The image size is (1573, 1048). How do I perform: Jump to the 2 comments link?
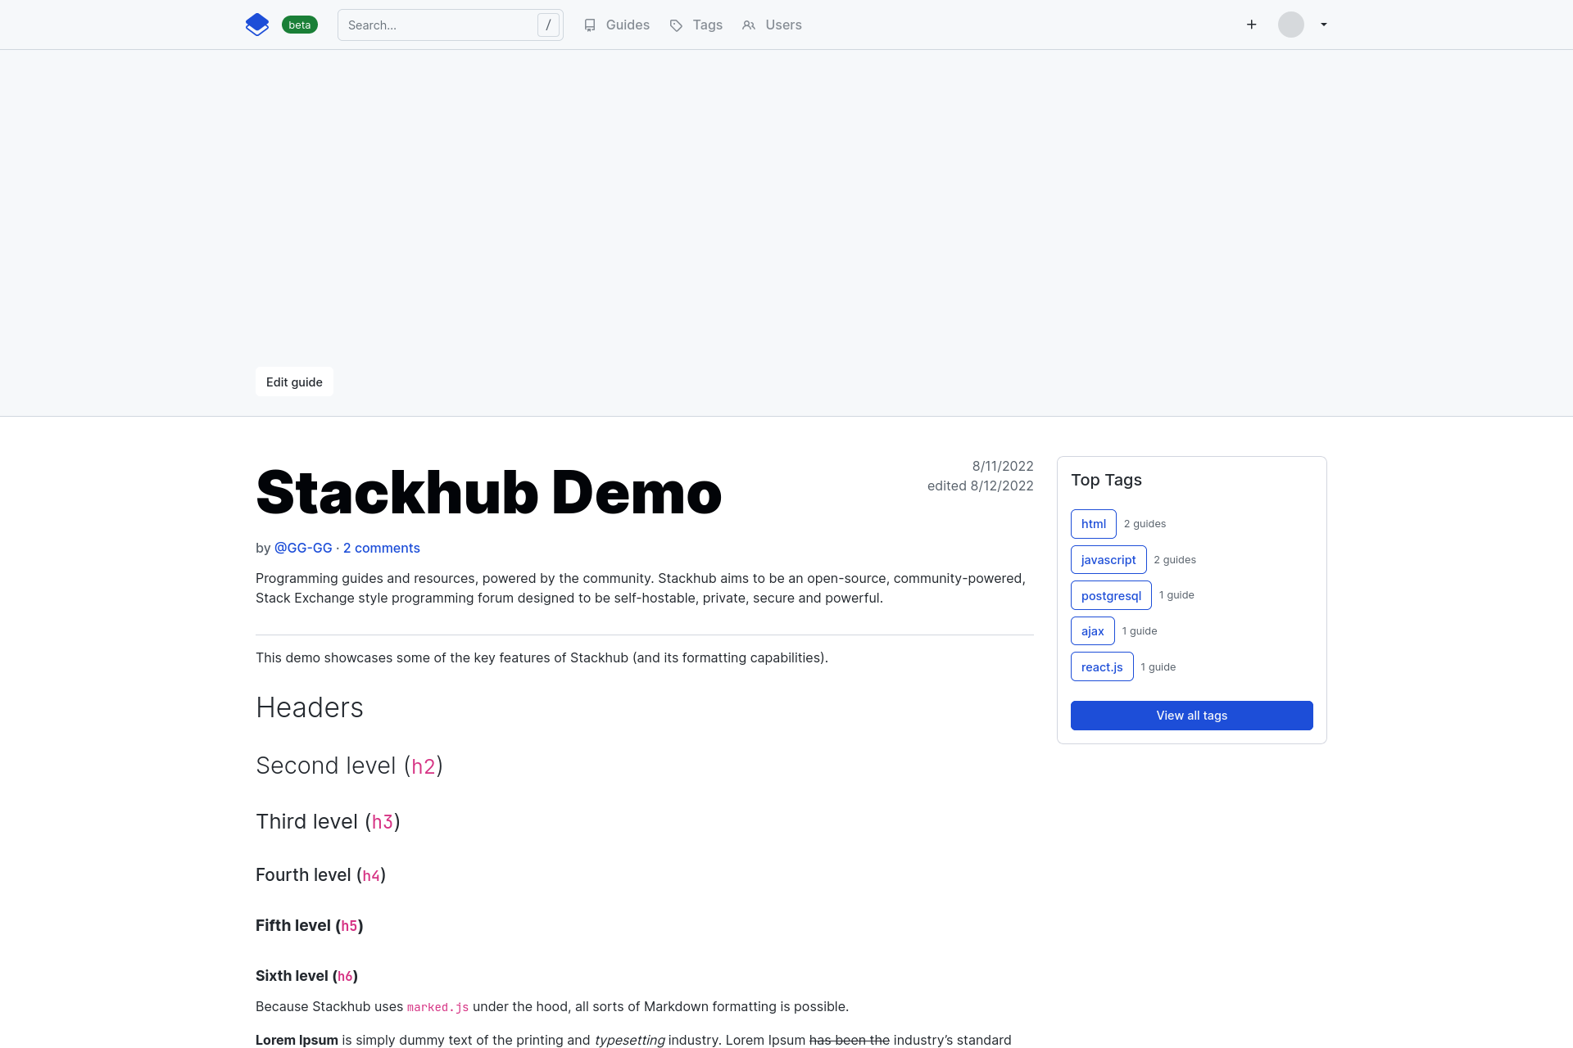(x=381, y=548)
